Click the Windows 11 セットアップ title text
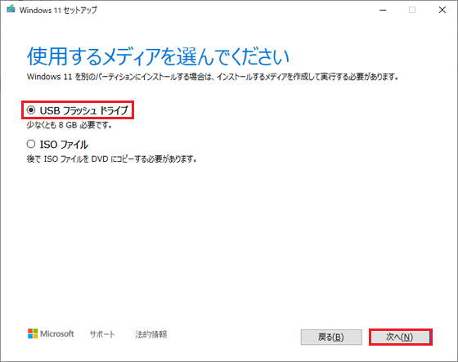 [x=58, y=11]
